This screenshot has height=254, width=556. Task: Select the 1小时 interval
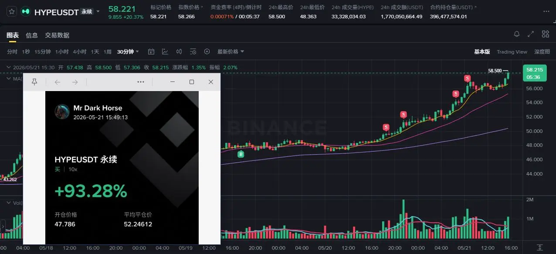62,51
